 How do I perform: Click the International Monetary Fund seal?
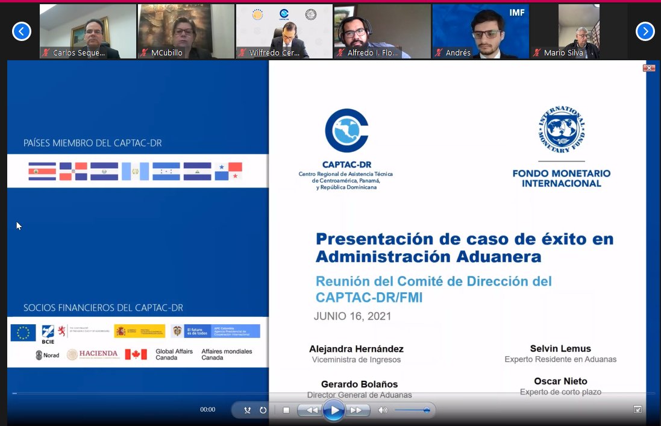tap(562, 130)
